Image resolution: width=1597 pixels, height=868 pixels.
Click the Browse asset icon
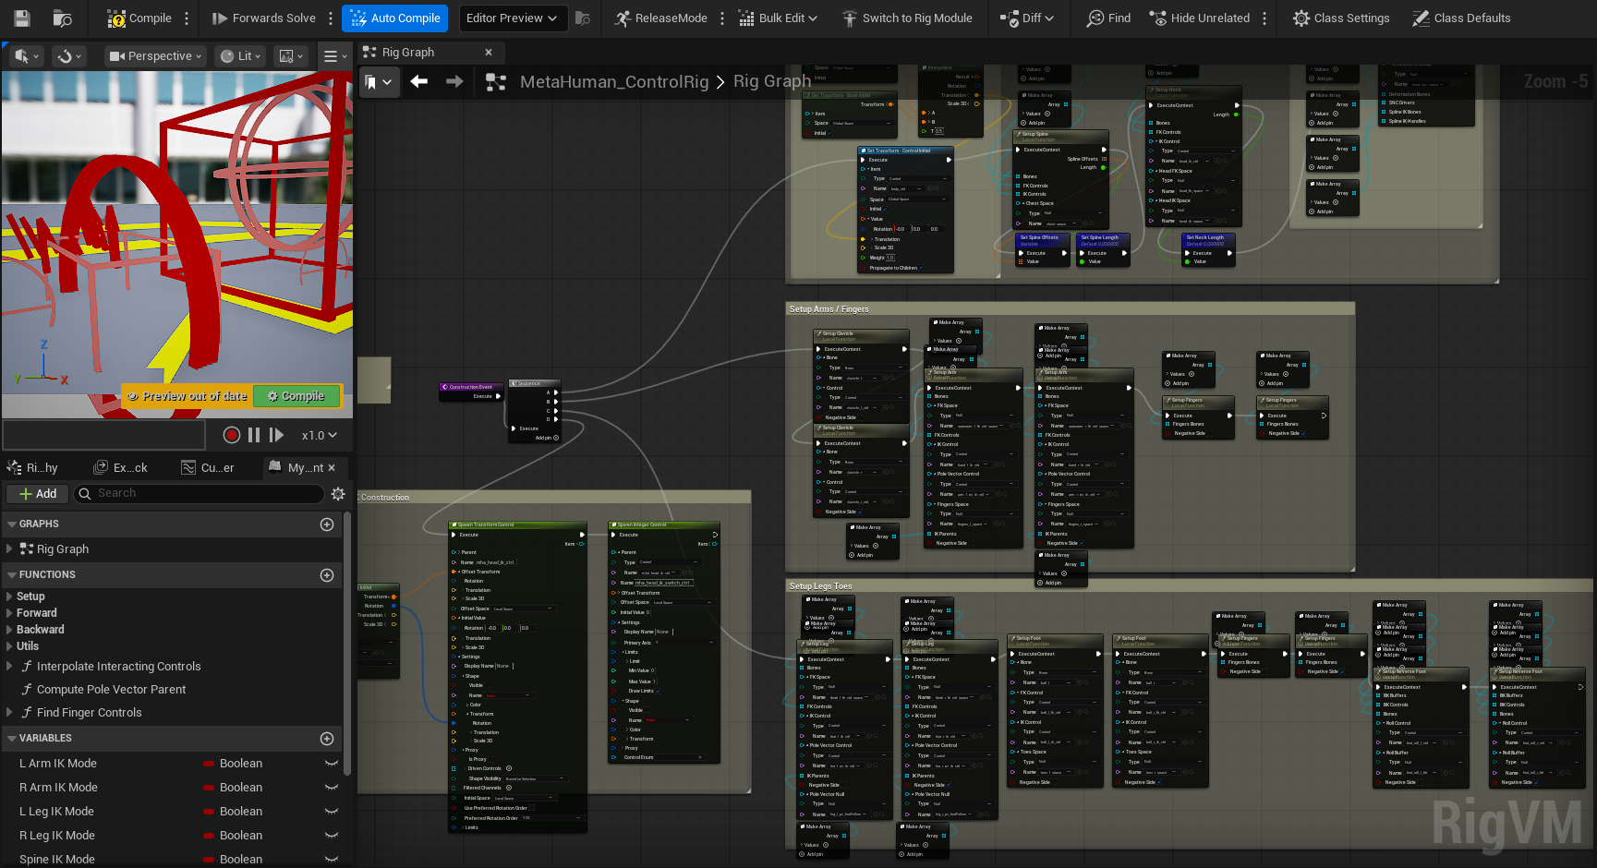63,18
